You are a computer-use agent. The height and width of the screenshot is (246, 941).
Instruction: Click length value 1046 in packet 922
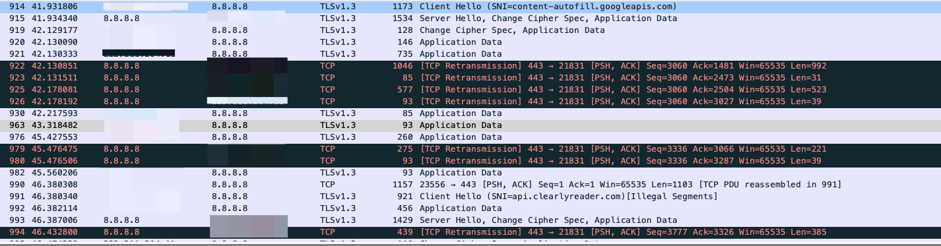[403, 66]
